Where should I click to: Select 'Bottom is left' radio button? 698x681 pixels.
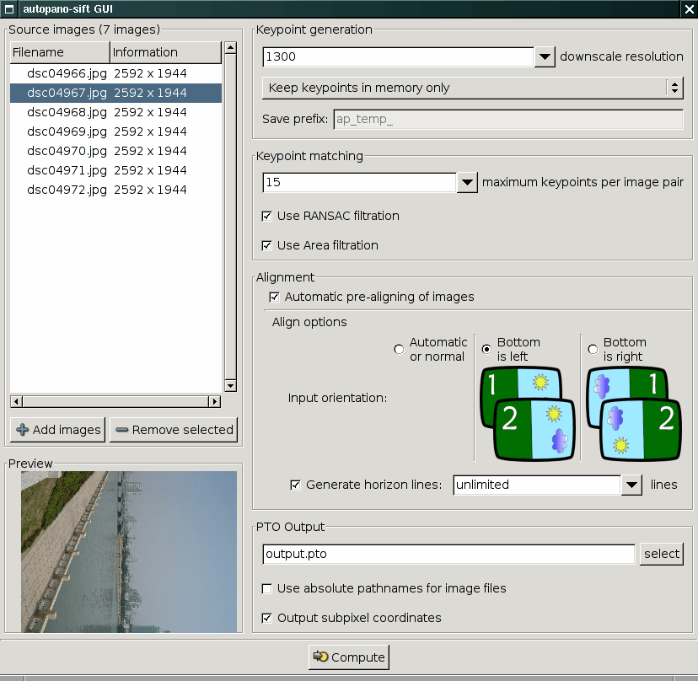click(x=486, y=350)
